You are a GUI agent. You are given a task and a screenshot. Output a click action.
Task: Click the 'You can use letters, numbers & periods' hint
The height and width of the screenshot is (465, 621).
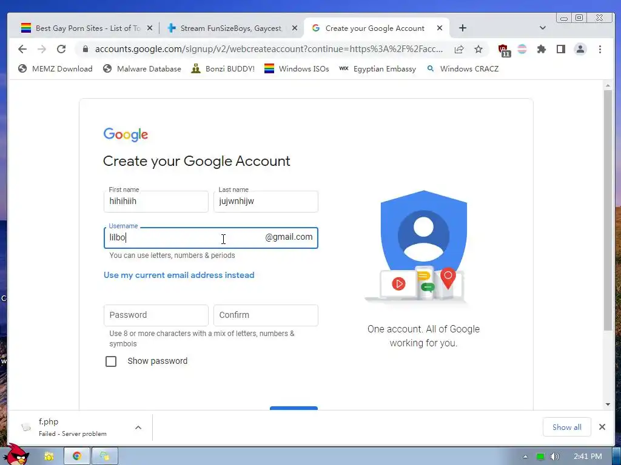172,256
